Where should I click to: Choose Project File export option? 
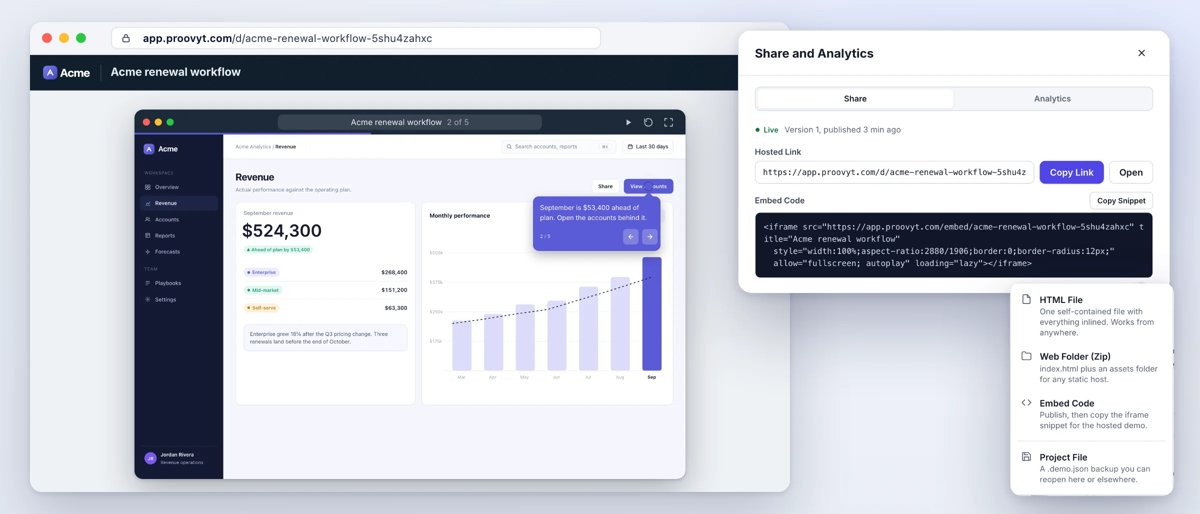coord(1092,468)
